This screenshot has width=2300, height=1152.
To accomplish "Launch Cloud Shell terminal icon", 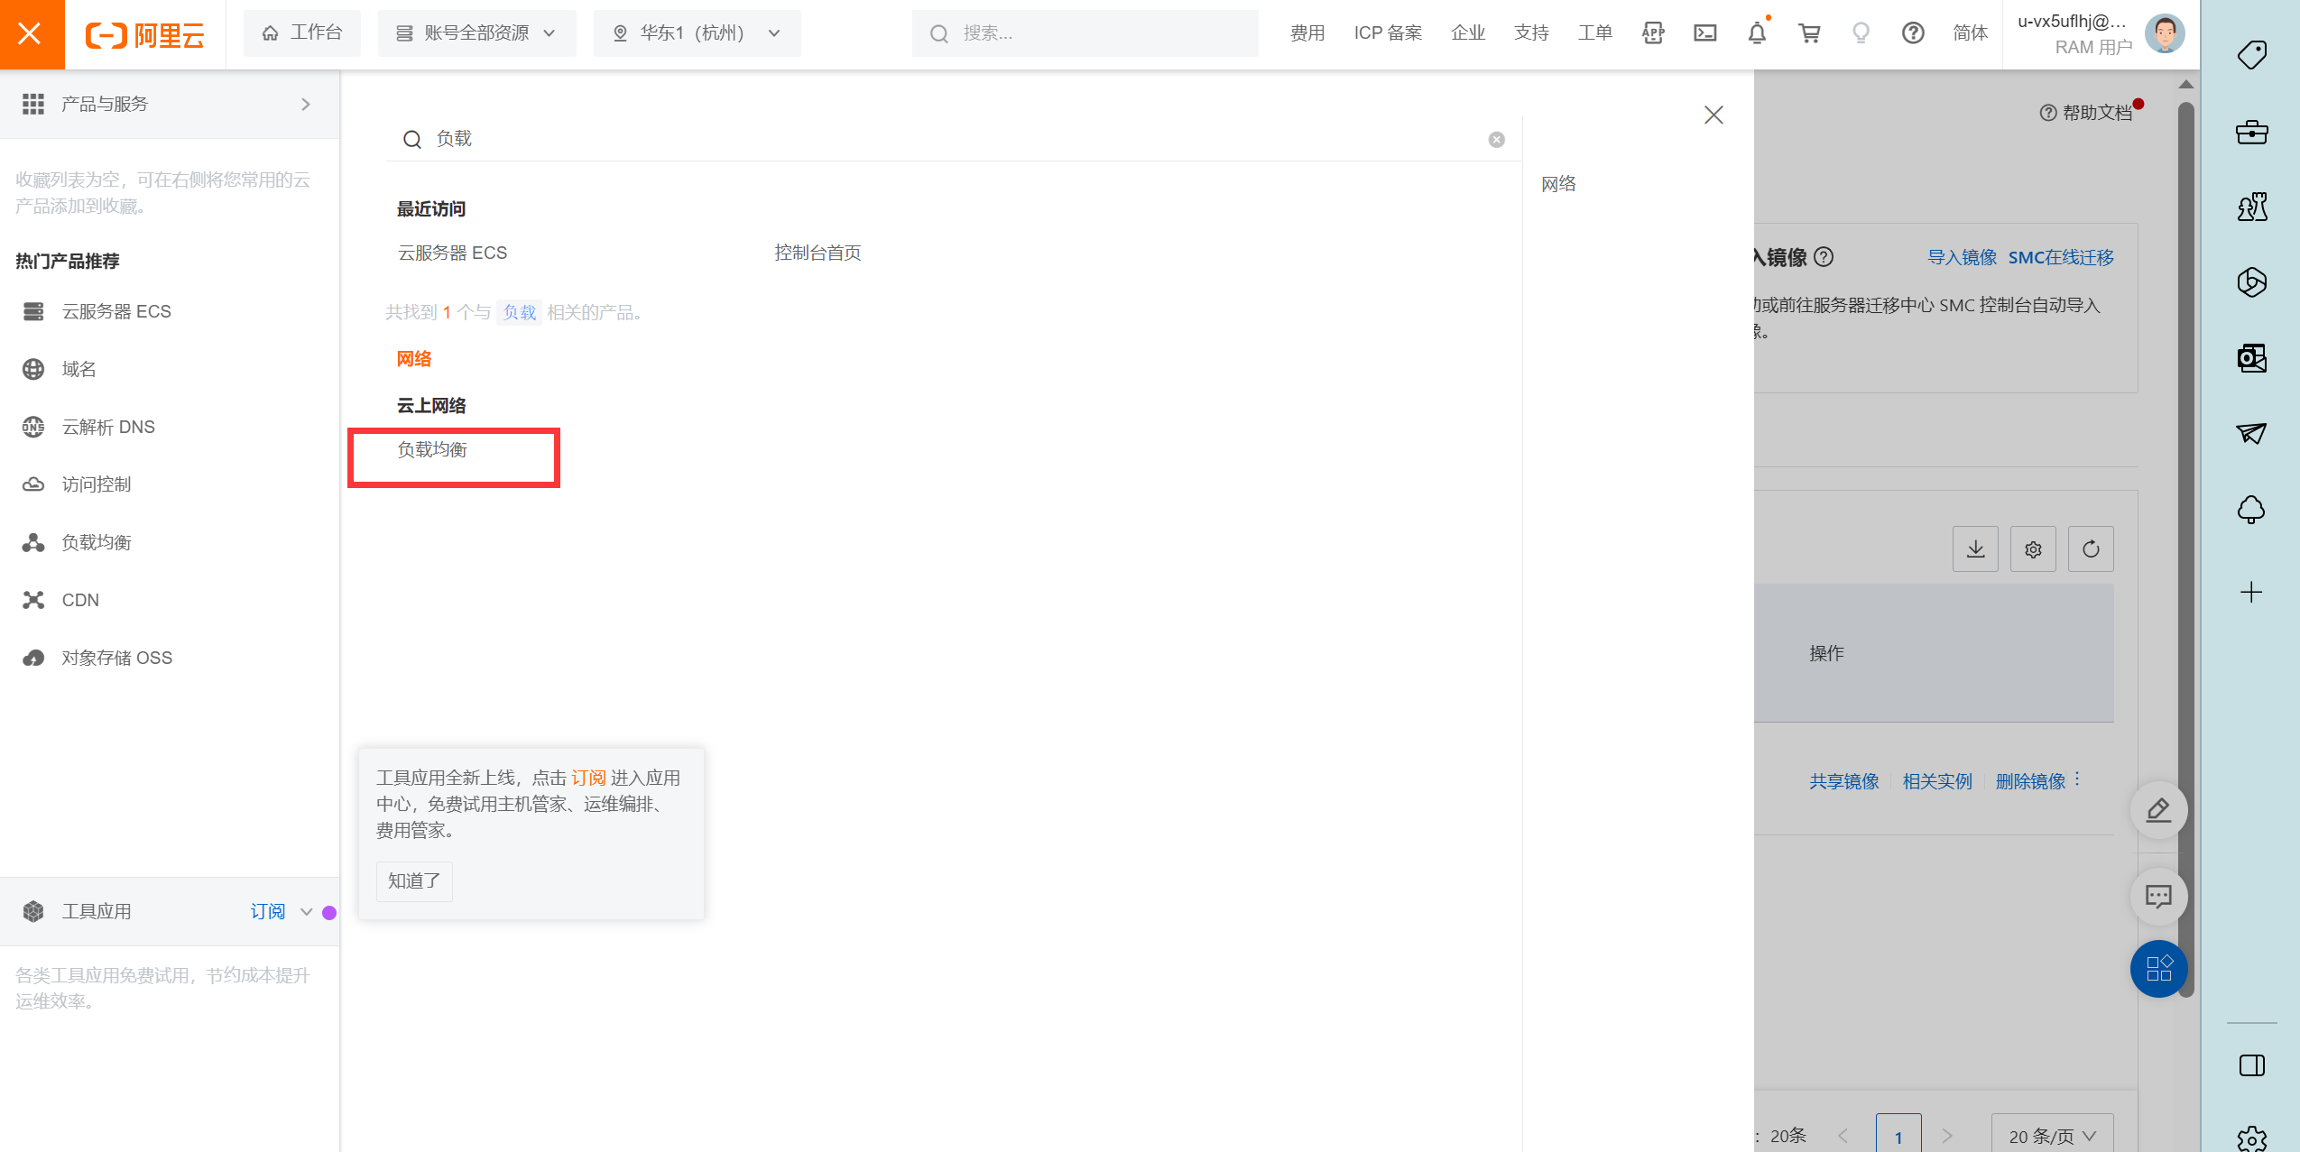I will click(1704, 33).
